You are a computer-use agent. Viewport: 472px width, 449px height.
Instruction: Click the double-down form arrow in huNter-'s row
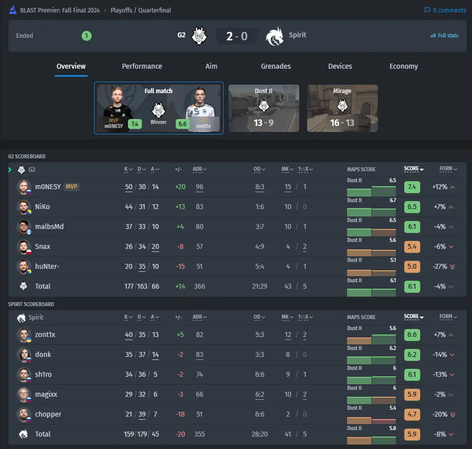coord(452,267)
